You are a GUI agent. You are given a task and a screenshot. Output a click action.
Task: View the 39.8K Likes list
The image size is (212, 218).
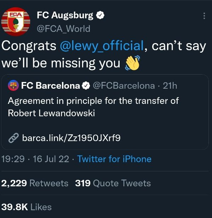[x=27, y=207]
